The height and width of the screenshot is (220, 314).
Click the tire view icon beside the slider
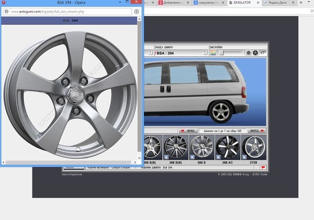248,52
